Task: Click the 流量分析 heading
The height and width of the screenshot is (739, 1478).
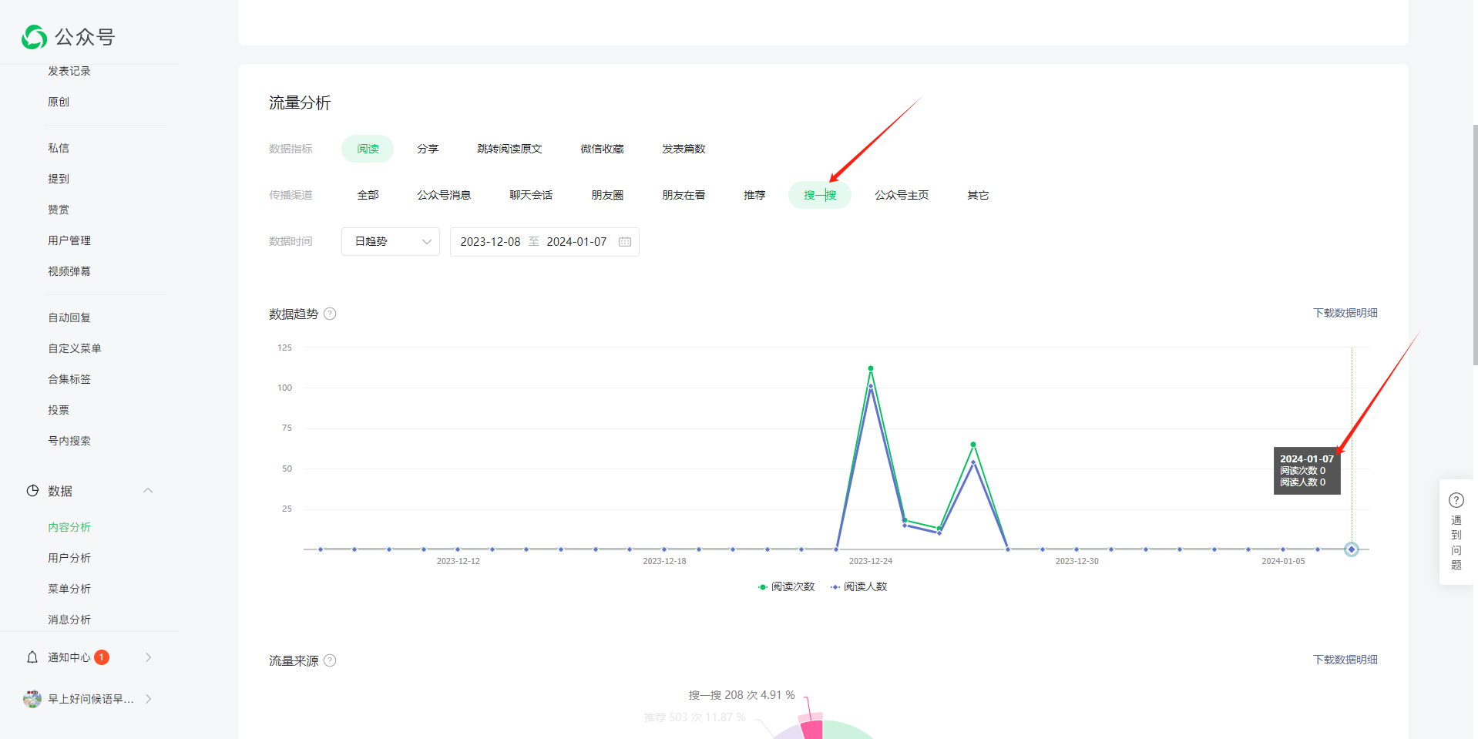Action: pos(300,103)
